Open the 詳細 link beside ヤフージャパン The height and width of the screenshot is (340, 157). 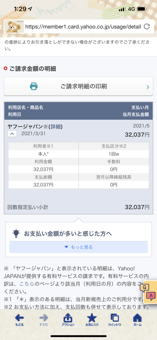point(55,127)
